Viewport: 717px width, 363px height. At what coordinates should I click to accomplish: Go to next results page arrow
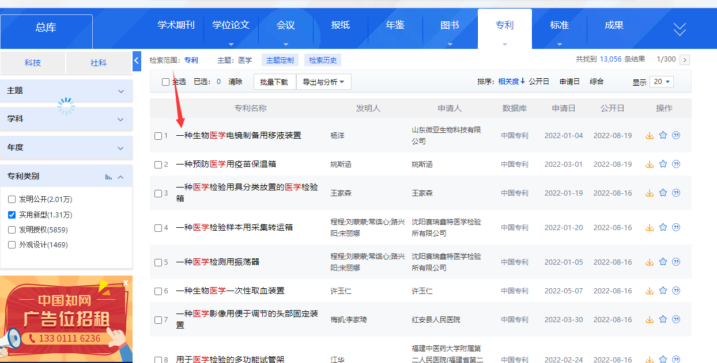(685, 59)
